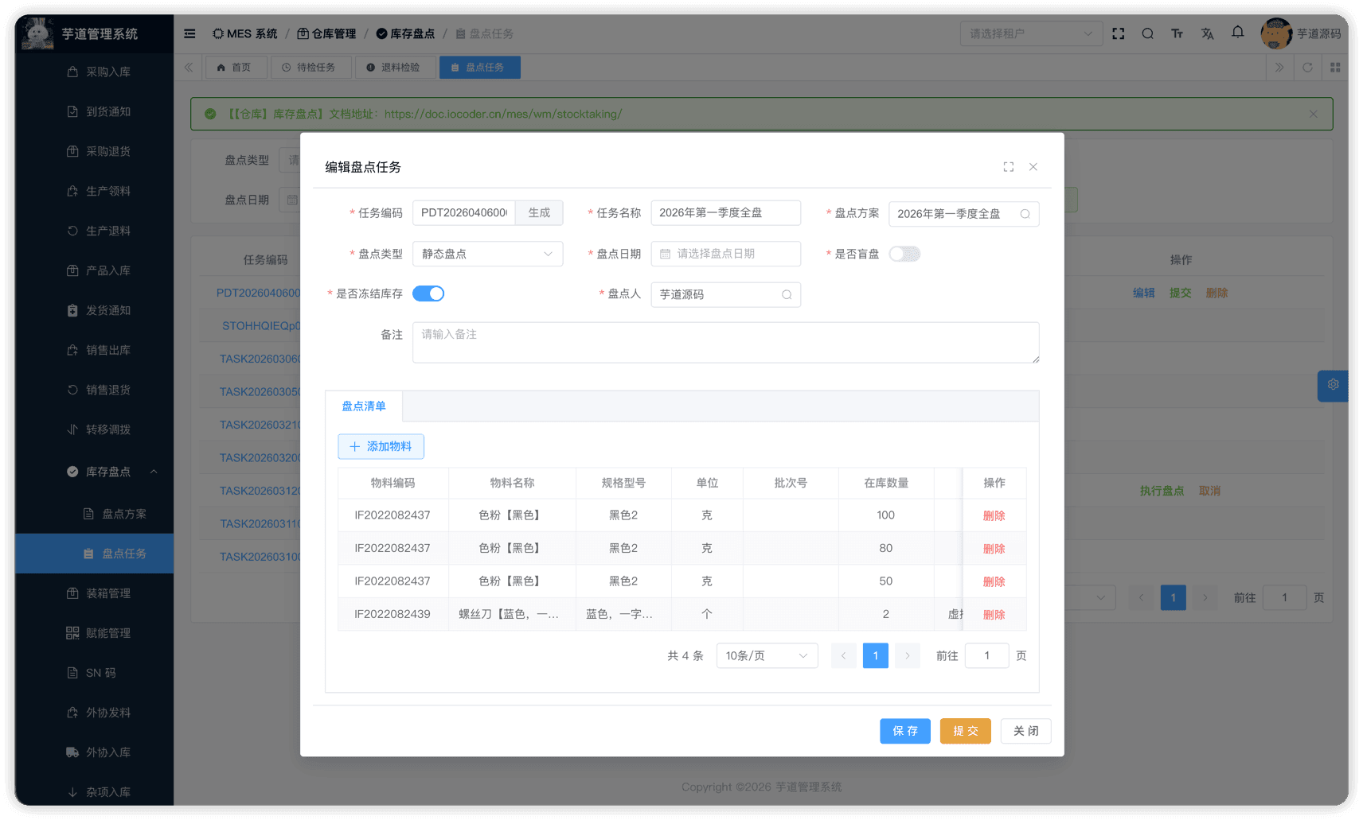Enable the 是否盲盘 toggle
1363x820 pixels.
[904, 253]
